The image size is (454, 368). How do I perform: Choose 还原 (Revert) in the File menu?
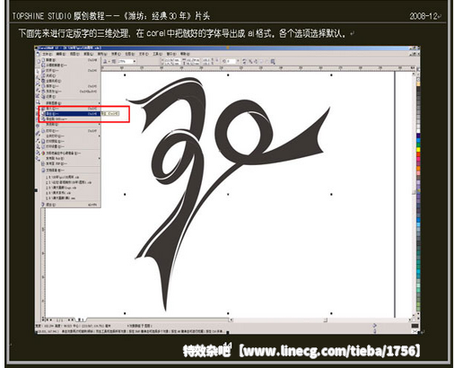[70, 96]
